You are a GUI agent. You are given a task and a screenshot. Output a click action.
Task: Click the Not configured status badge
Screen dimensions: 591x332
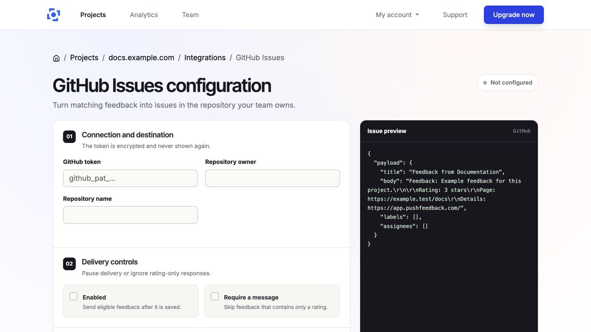pos(507,83)
